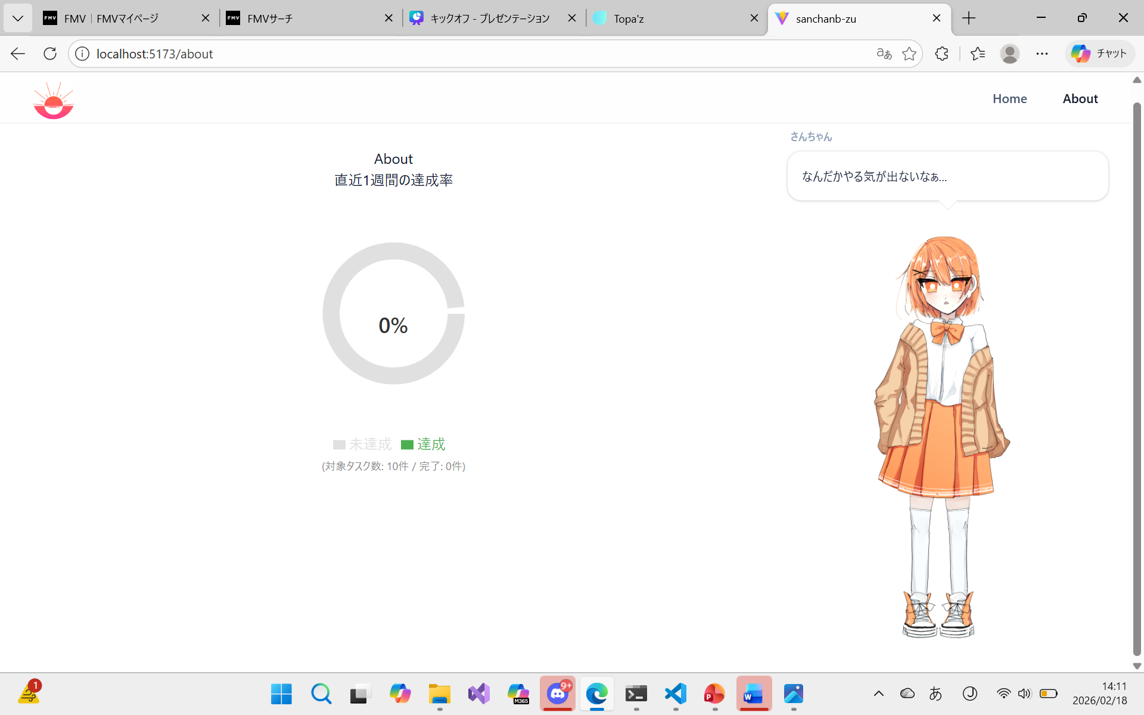1144x715 pixels.
Task: Open the favorites list icon
Action: (978, 54)
